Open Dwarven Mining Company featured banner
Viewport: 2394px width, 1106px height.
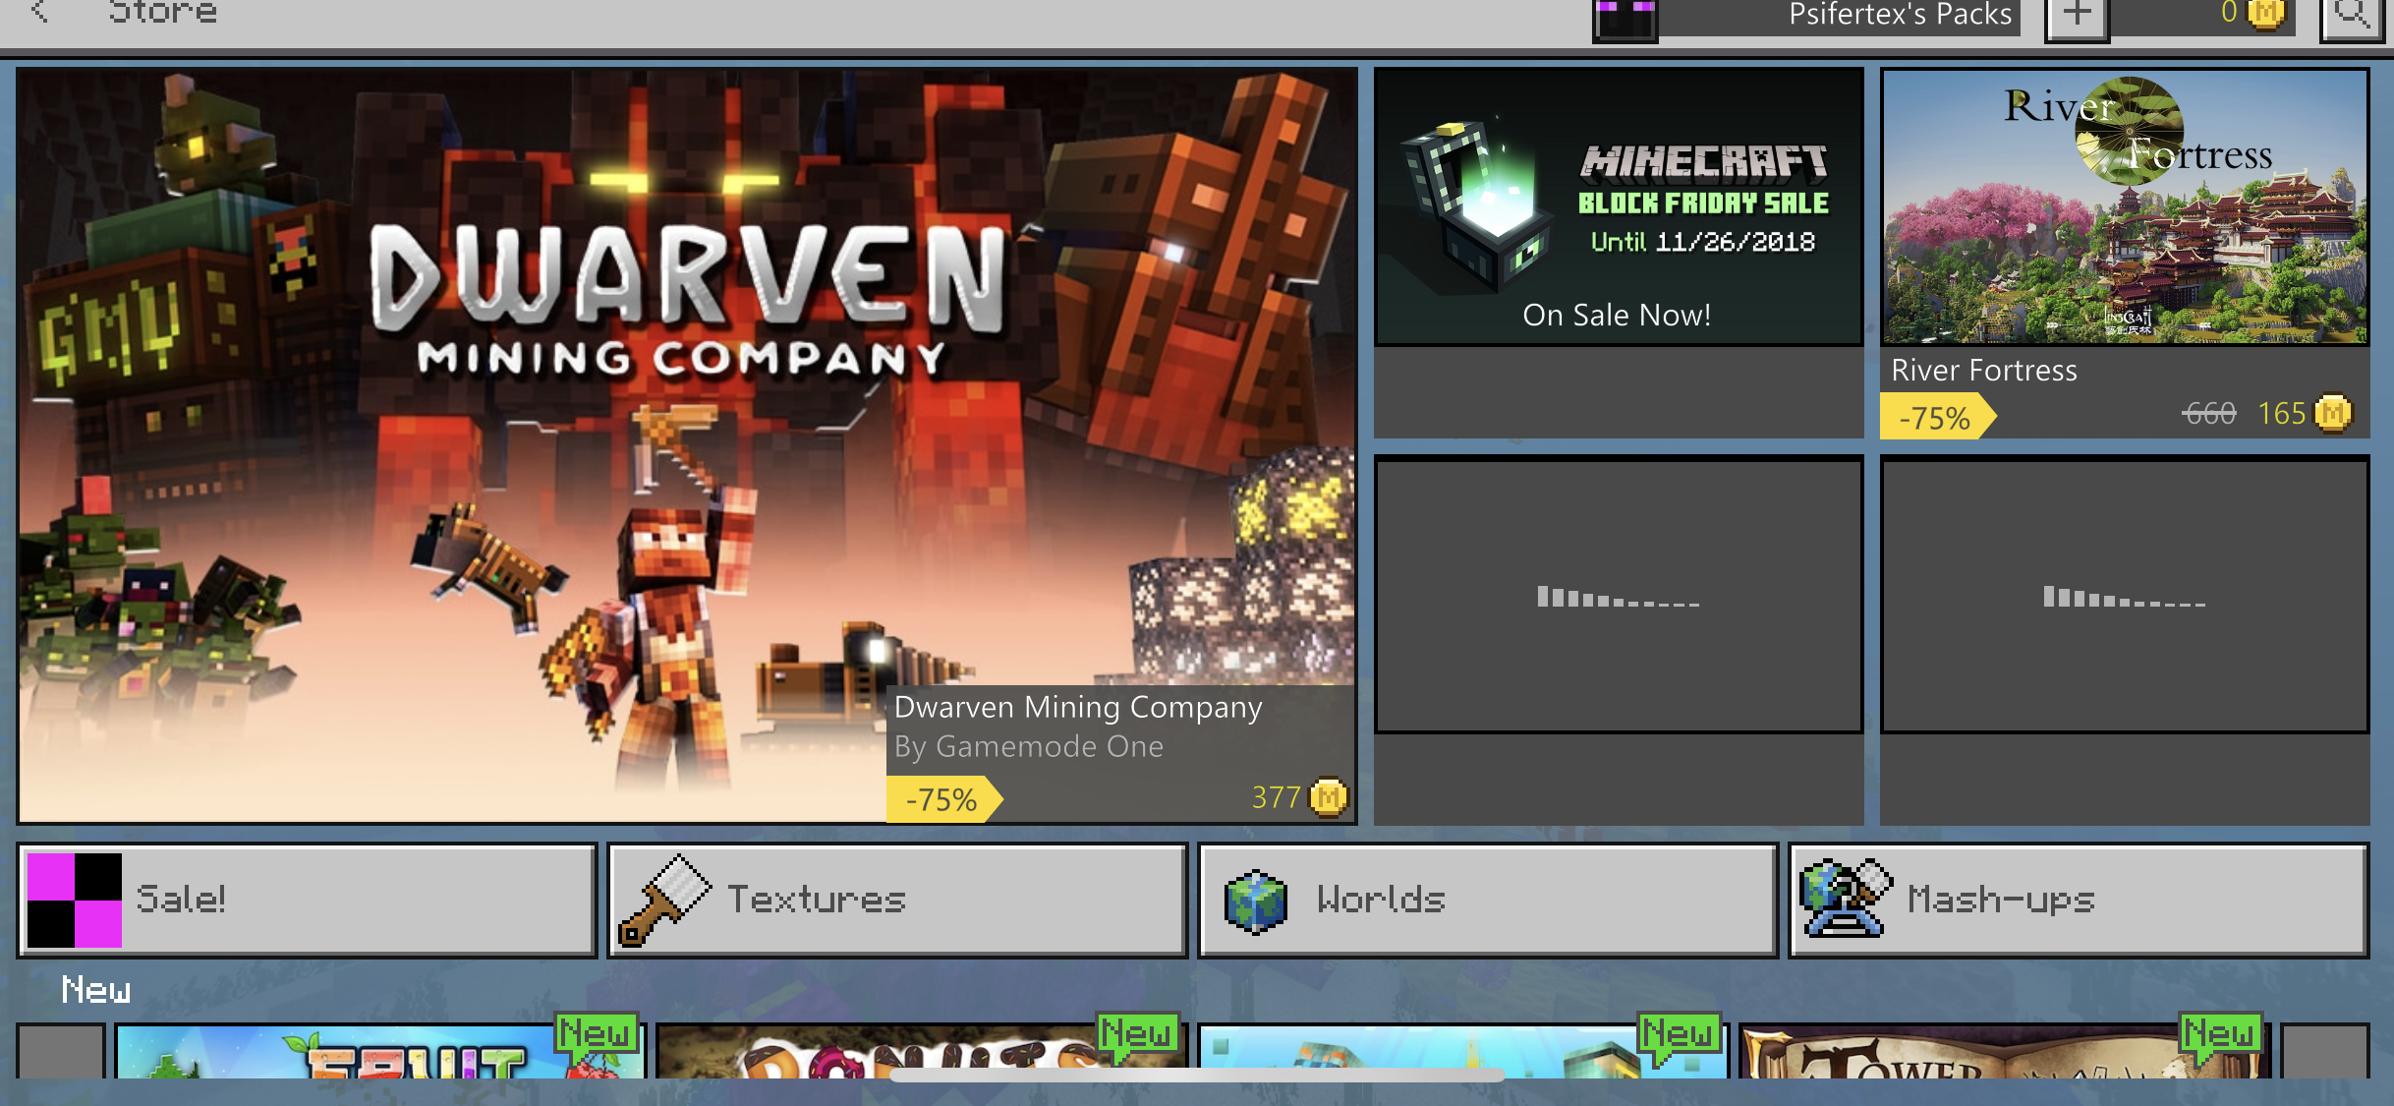click(686, 444)
